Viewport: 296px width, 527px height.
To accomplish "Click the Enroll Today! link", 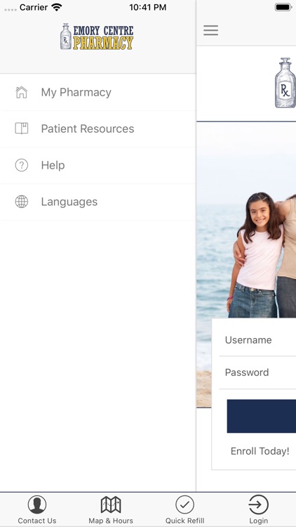I will 260,451.
